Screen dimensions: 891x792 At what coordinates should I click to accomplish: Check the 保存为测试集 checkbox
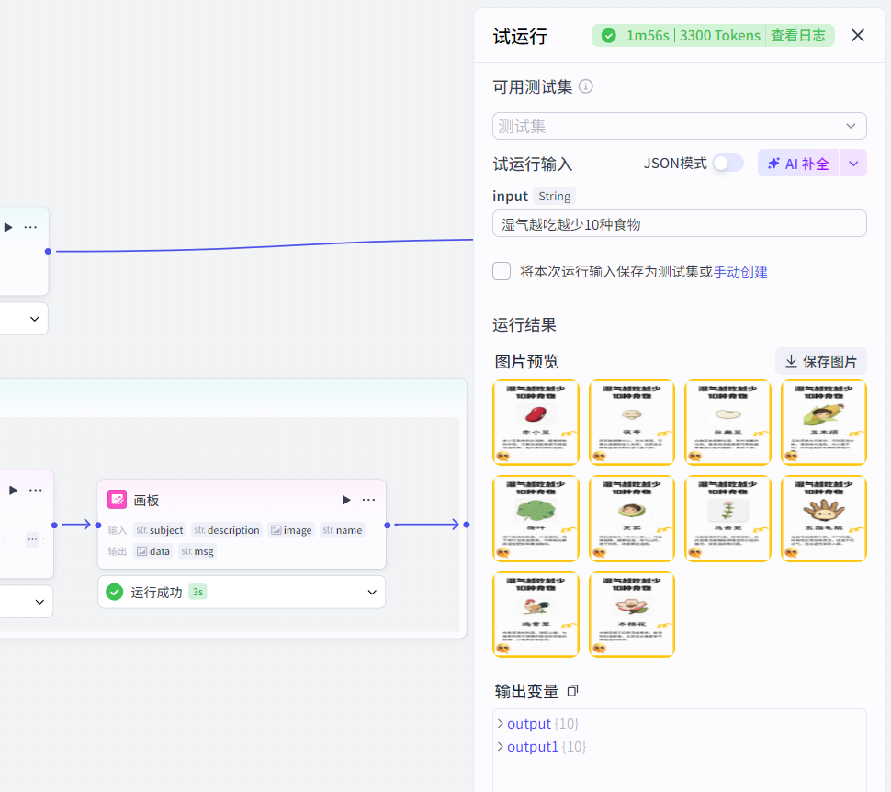tap(502, 270)
